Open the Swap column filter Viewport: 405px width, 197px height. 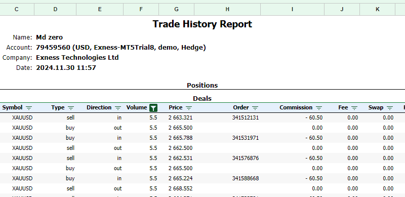tap(390, 108)
